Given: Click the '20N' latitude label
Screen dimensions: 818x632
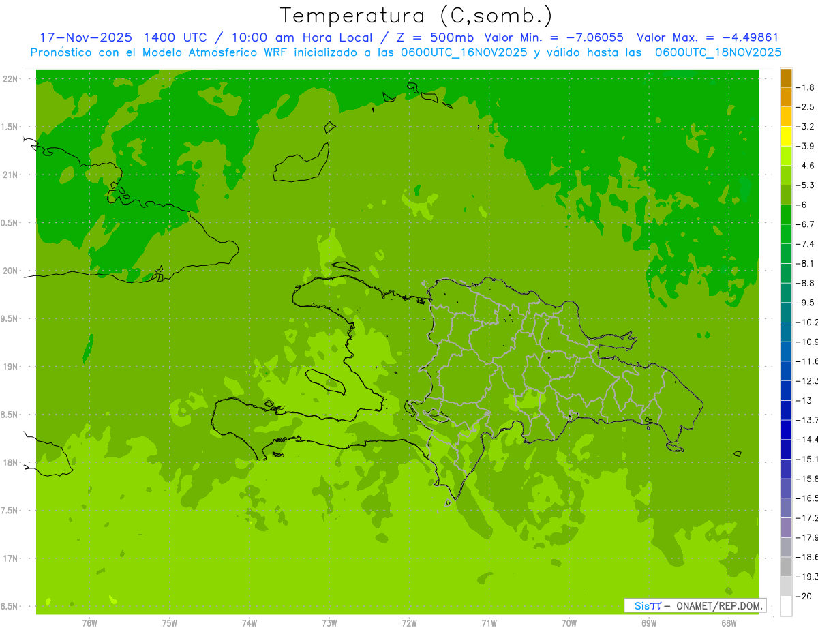Looking at the screenshot, I should 10,271.
